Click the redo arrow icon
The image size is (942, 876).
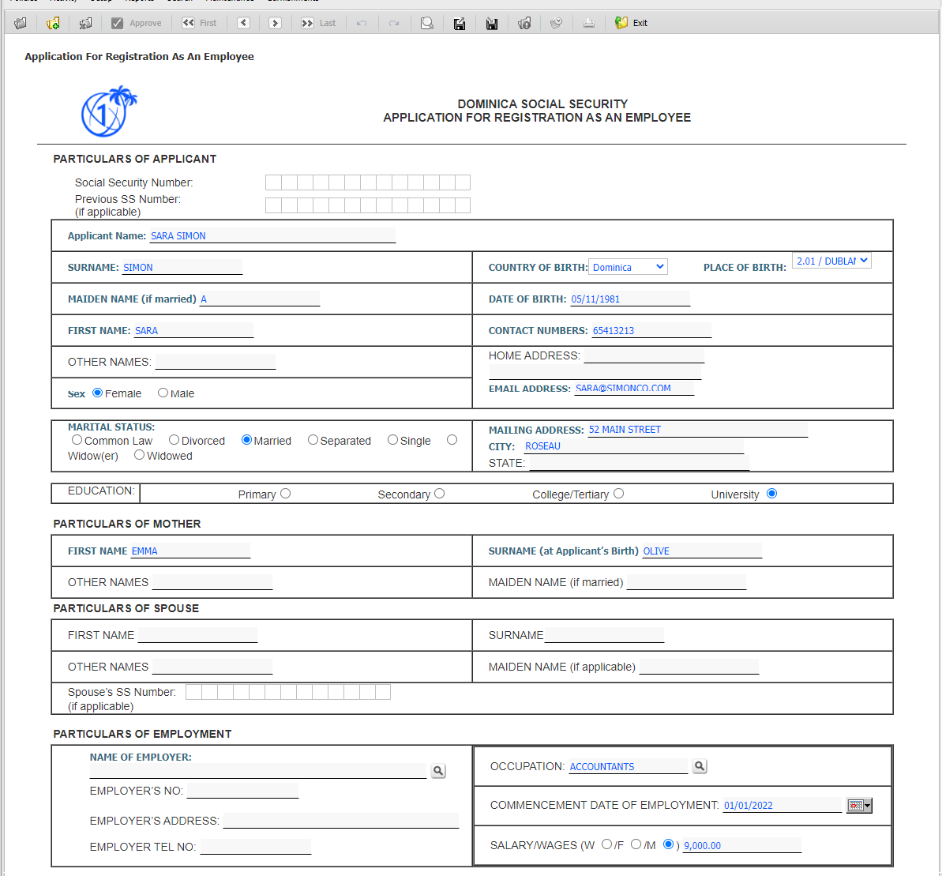click(394, 24)
